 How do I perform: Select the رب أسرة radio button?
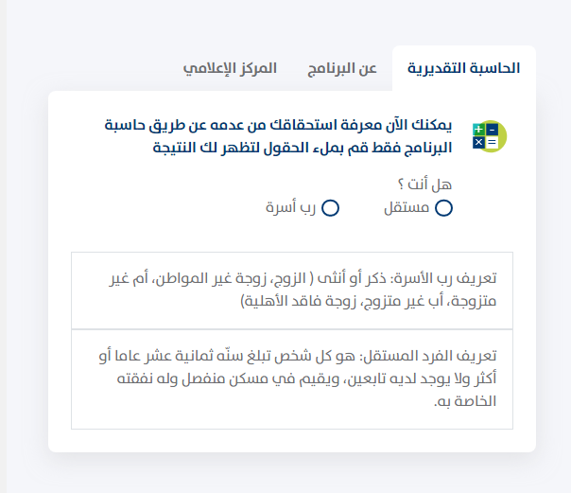point(331,208)
